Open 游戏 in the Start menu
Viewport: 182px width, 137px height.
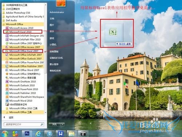point(52,38)
